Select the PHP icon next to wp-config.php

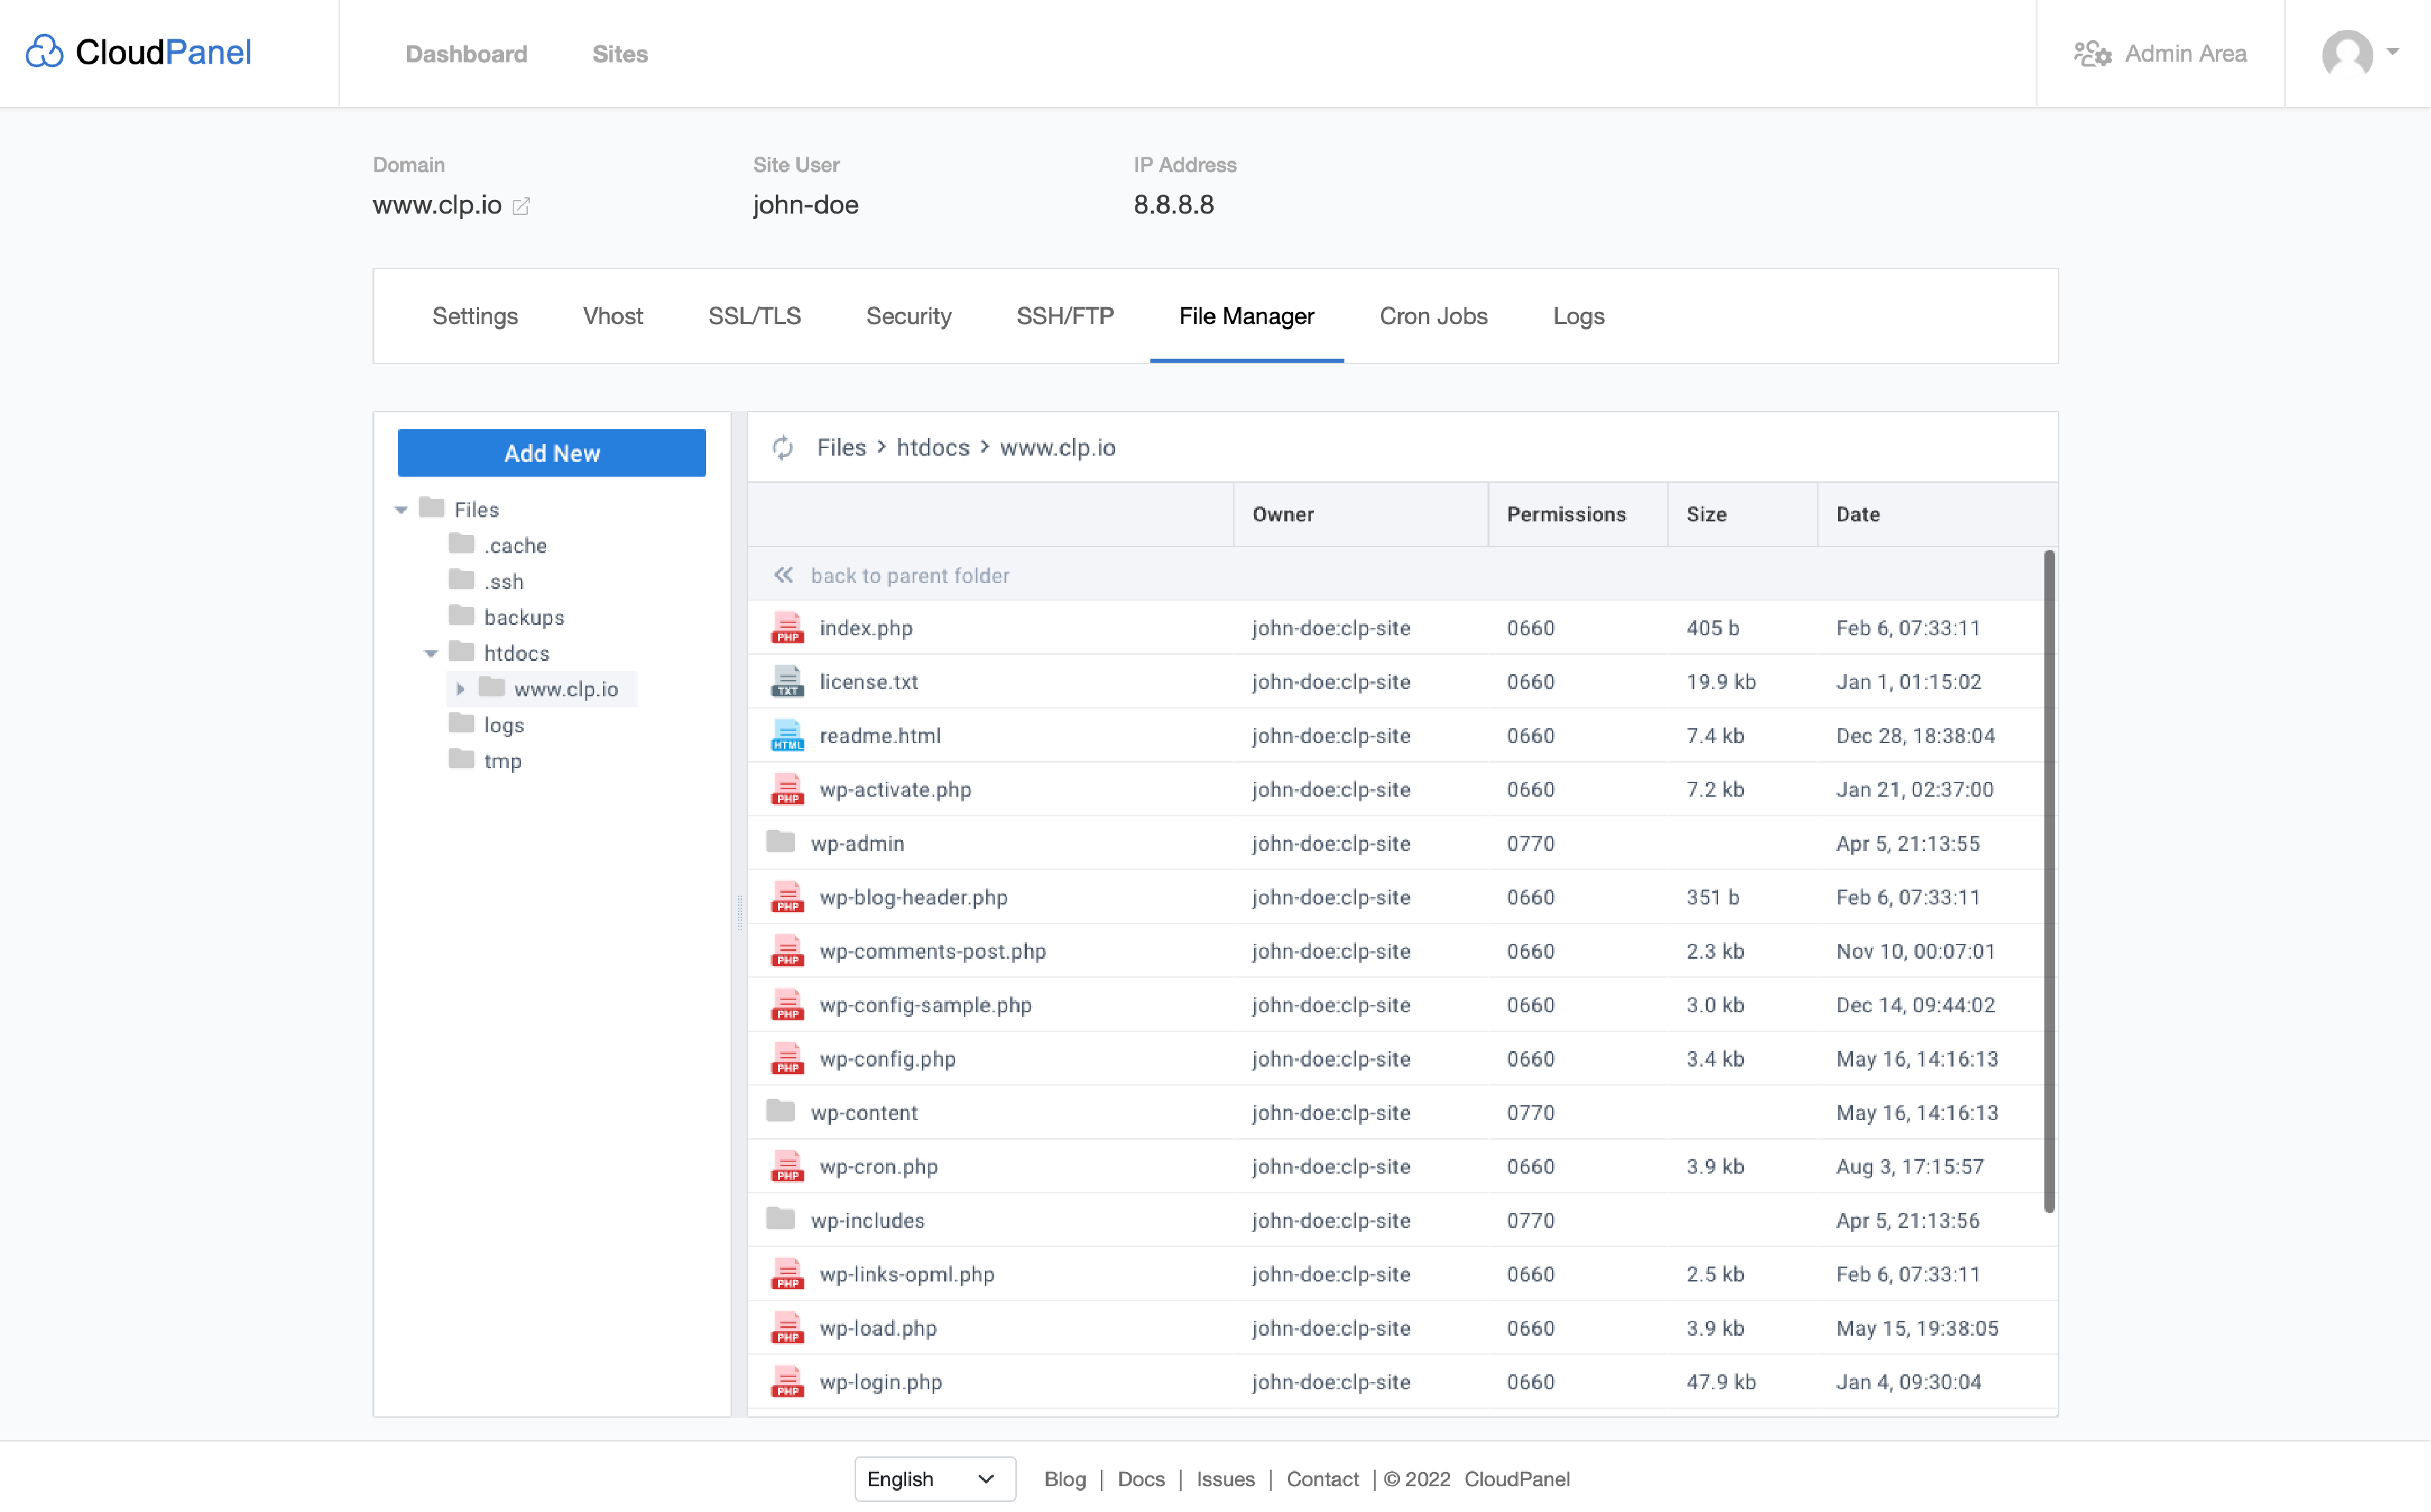[x=788, y=1058]
